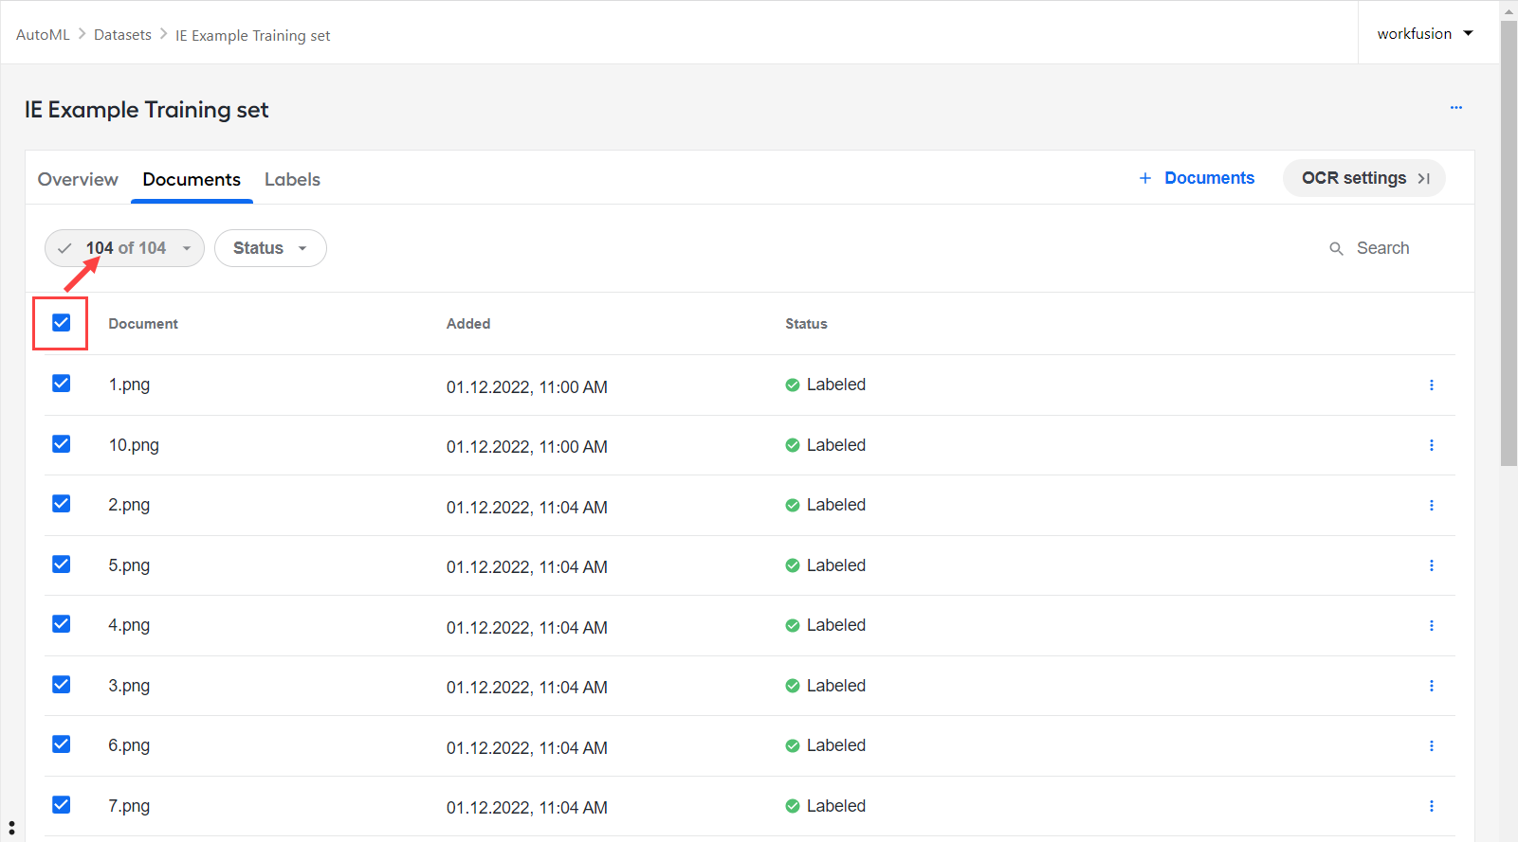Open the 10.png document
The width and height of the screenshot is (1518, 842).
tap(134, 445)
